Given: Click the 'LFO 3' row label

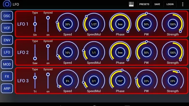Looking at the screenshot, I should click(x=23, y=81).
